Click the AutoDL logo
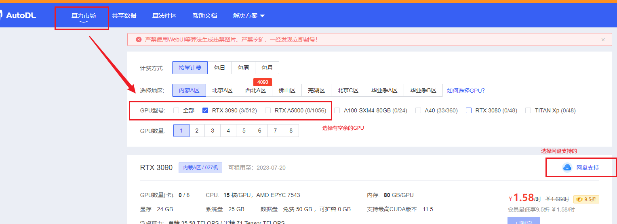This screenshot has width=617, height=224. (x=18, y=16)
